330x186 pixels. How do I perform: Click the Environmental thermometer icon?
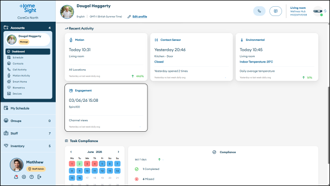[x=242, y=40]
